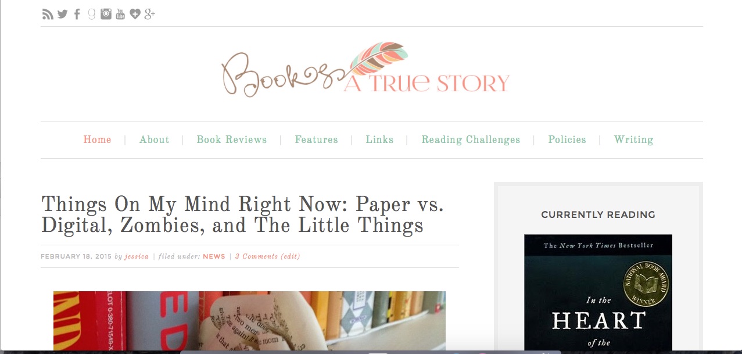Open the Links menu item
The image size is (742, 354).
coord(379,140)
